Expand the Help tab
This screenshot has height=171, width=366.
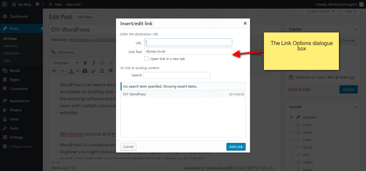pyautogui.click(x=350, y=11)
